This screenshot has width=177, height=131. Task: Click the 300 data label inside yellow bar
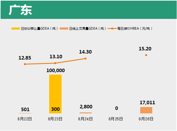(x=56, y=109)
